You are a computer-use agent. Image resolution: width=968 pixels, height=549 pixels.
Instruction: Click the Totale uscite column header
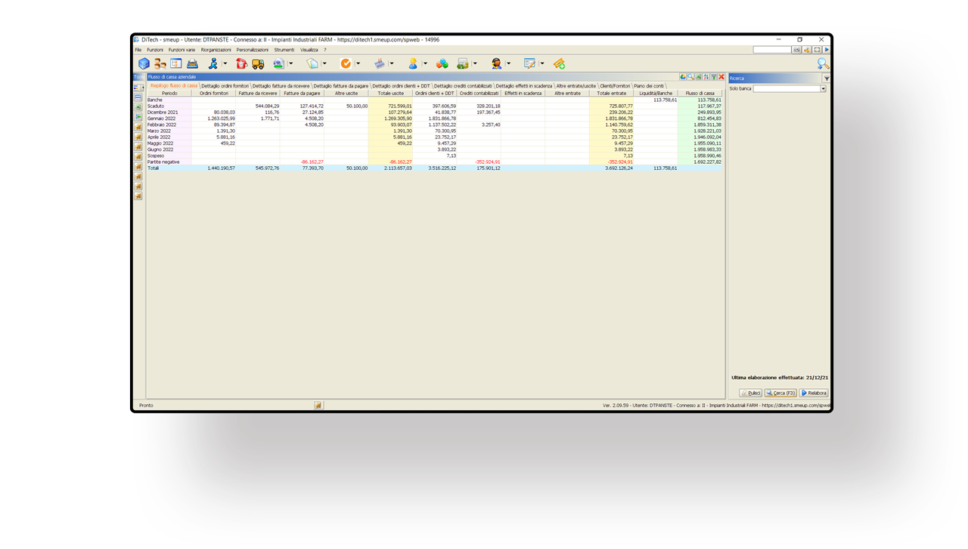[x=391, y=94]
